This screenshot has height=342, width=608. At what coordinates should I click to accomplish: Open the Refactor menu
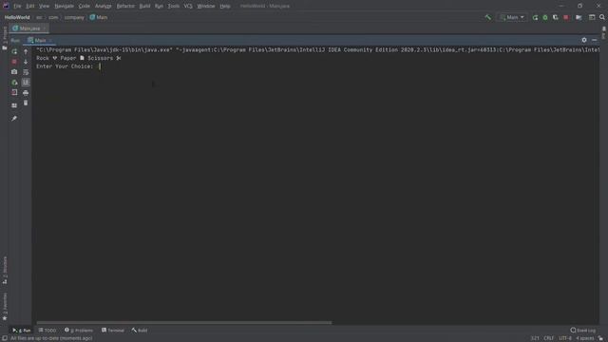point(125,7)
